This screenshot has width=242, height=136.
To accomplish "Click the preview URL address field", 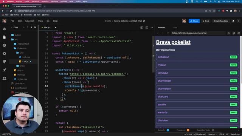I will pos(198,33).
